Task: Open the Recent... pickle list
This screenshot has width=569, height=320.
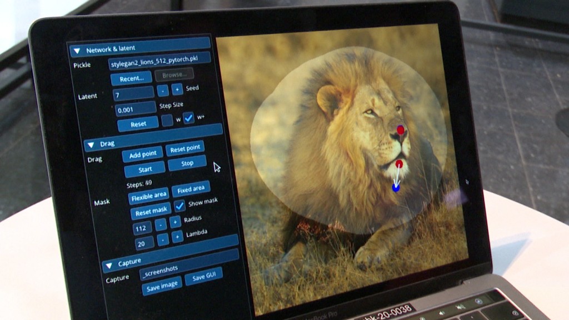Action: coord(131,78)
